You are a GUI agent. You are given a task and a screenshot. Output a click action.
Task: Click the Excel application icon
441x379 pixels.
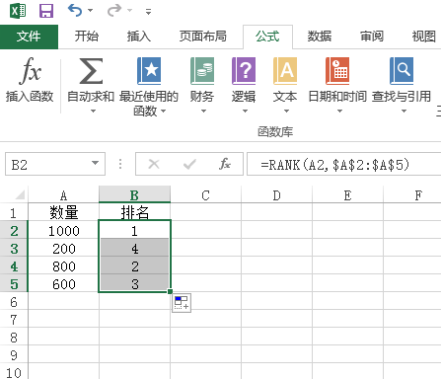[18, 11]
